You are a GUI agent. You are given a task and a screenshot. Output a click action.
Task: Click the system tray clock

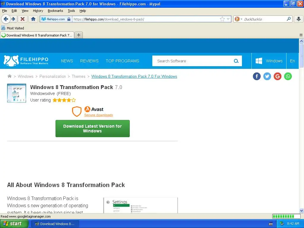pyautogui.click(x=293, y=224)
